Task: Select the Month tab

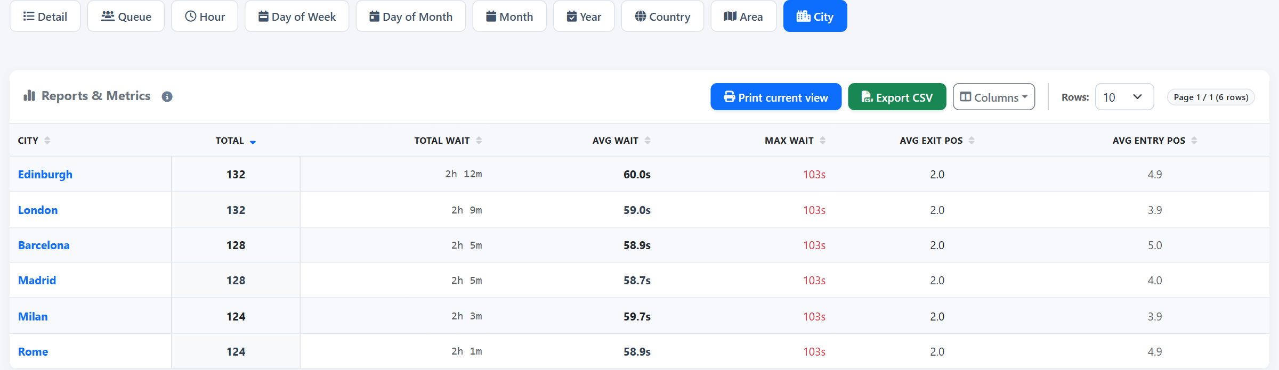Action: tap(509, 17)
